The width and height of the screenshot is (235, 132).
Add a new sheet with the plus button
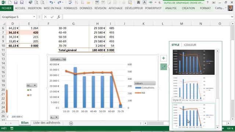click(x=71, y=123)
